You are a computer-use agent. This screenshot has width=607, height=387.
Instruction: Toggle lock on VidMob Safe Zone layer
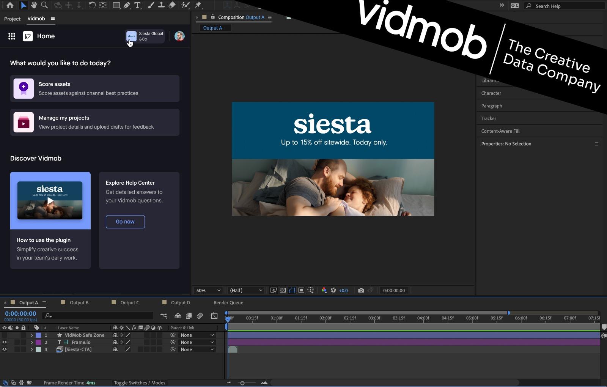pos(24,335)
